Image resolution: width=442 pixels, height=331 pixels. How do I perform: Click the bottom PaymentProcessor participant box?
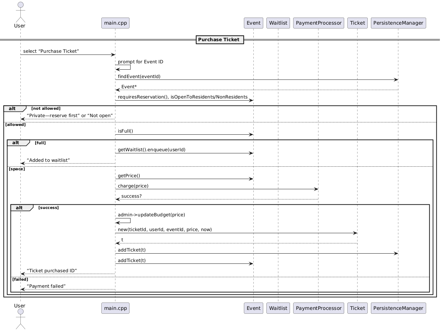click(x=318, y=308)
